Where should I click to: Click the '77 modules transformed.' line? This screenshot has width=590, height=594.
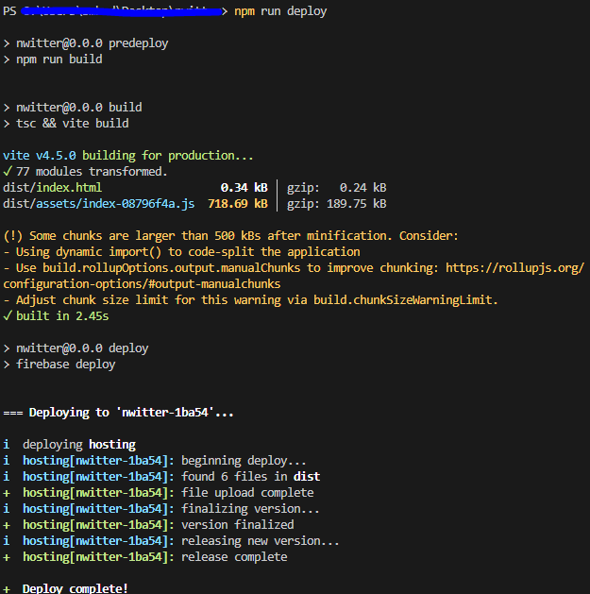(85, 172)
